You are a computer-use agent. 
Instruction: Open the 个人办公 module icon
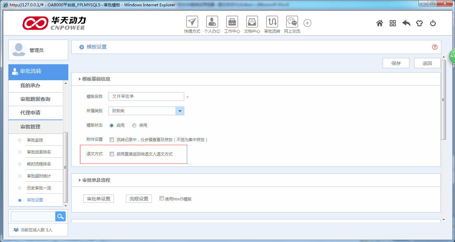point(212,22)
